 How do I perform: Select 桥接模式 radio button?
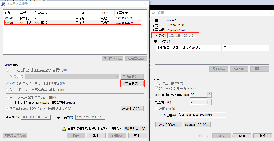pyautogui.click(x=7, y=70)
